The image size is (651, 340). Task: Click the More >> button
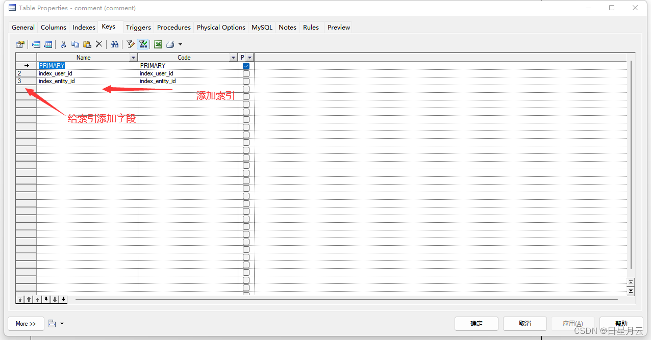point(26,324)
